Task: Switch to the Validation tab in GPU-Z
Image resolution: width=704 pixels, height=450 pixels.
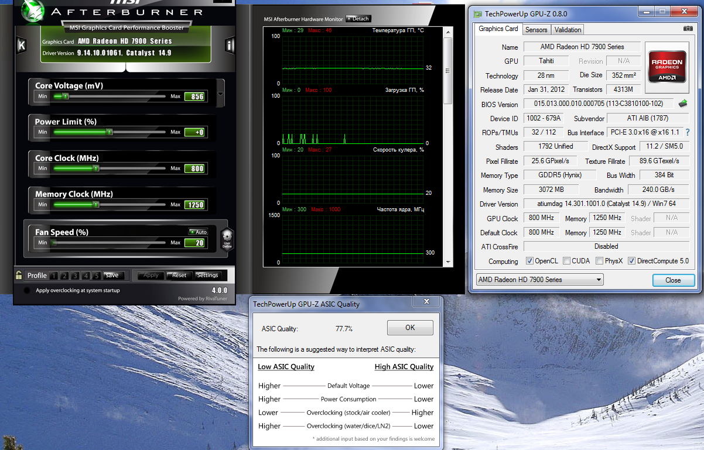Action: click(568, 30)
